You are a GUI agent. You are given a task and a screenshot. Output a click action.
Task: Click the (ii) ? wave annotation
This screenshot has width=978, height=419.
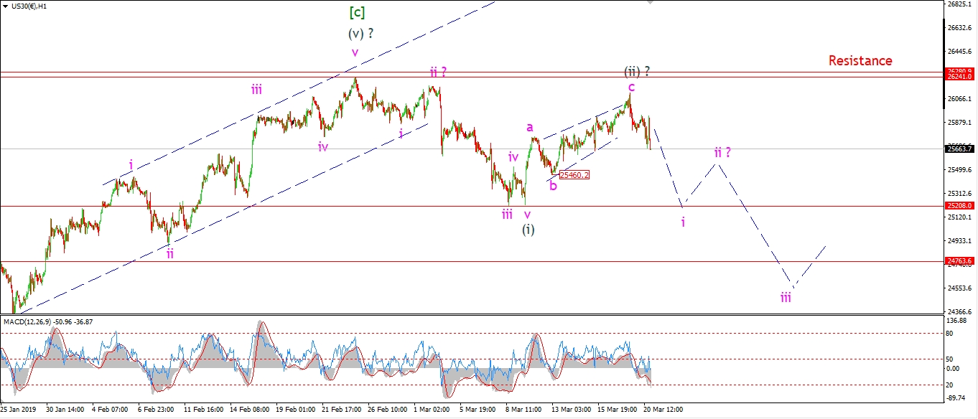click(637, 71)
